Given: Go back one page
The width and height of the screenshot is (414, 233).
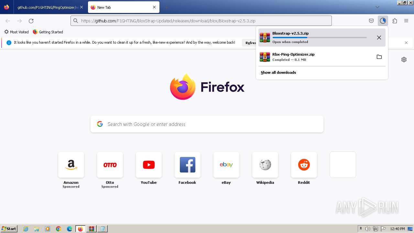Looking at the screenshot, I should pyautogui.click(x=8, y=21).
